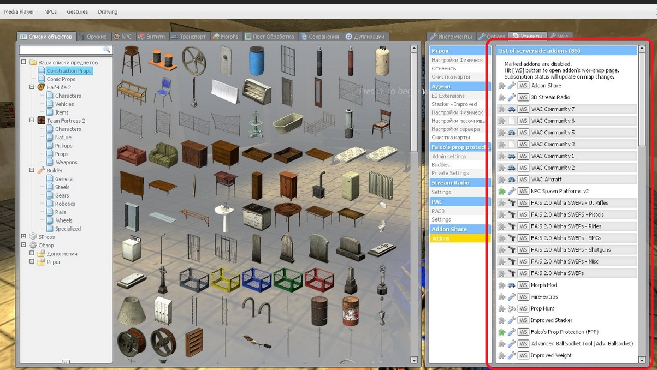The image size is (657, 370).
Task: Toggle puzzle piece for FA:S 2.0 Alpha SWEPs - Pistols
Action: (502, 214)
